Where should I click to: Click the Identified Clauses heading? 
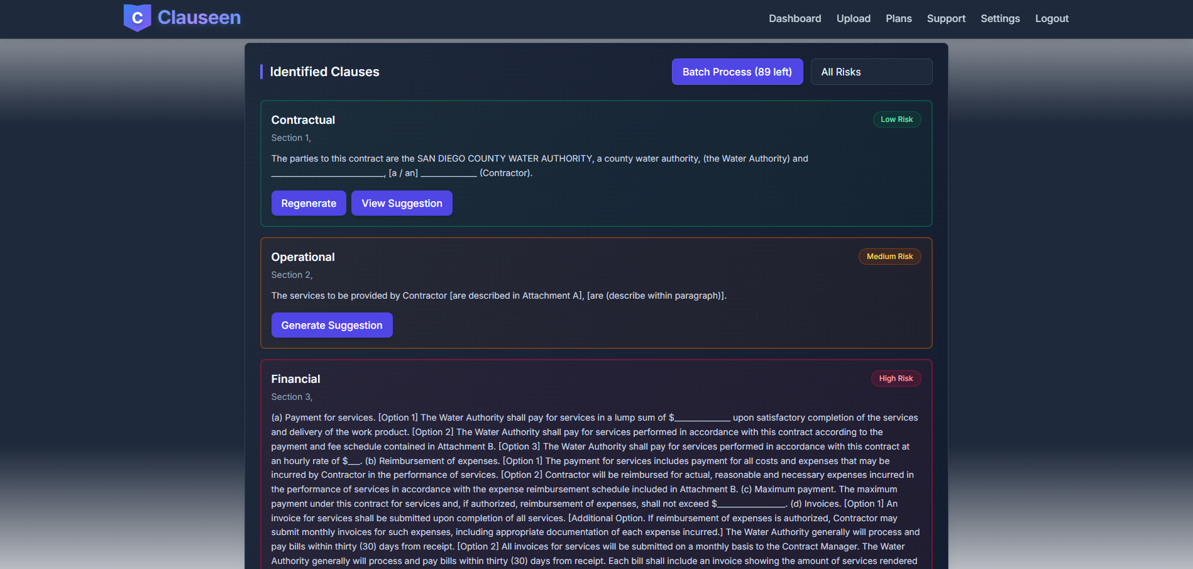(324, 72)
